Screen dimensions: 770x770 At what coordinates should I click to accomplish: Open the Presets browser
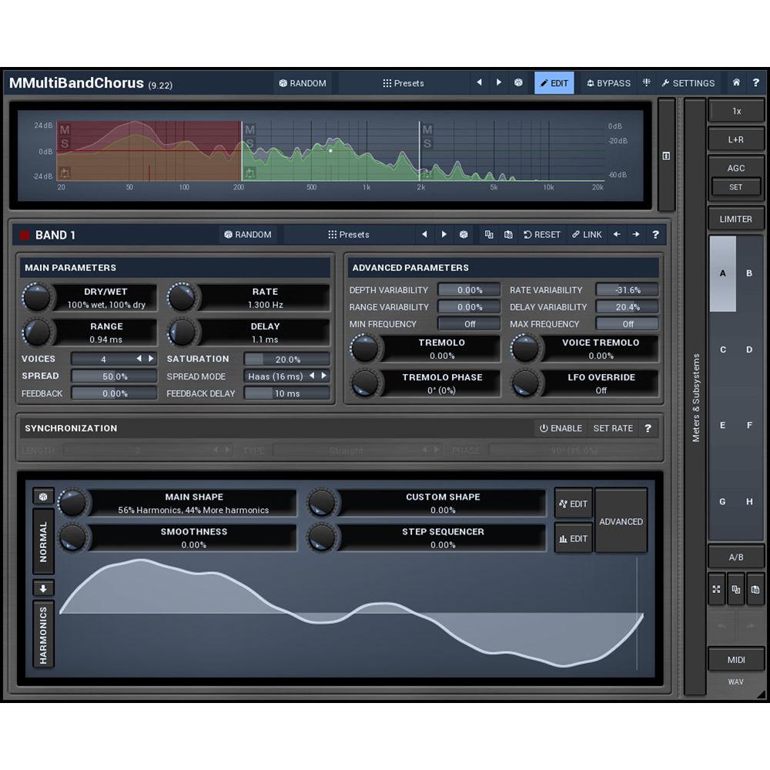click(403, 82)
